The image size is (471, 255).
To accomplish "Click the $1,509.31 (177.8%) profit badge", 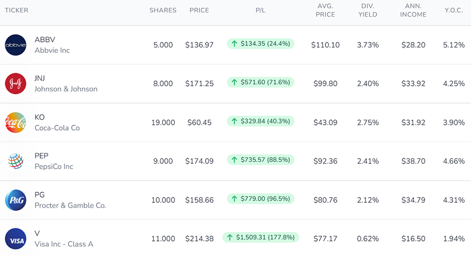I will click(261, 237).
